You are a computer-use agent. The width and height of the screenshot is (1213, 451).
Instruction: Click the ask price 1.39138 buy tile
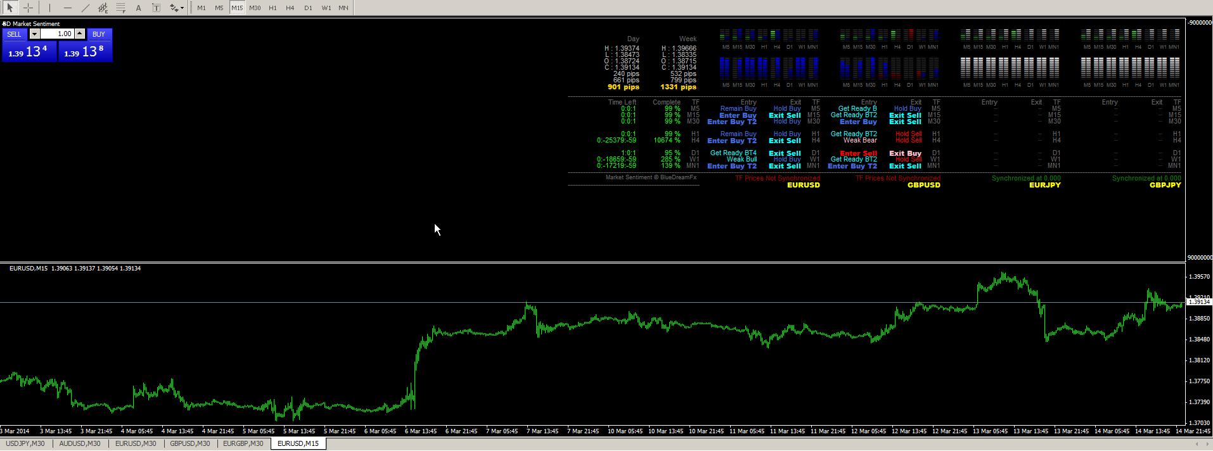86,51
